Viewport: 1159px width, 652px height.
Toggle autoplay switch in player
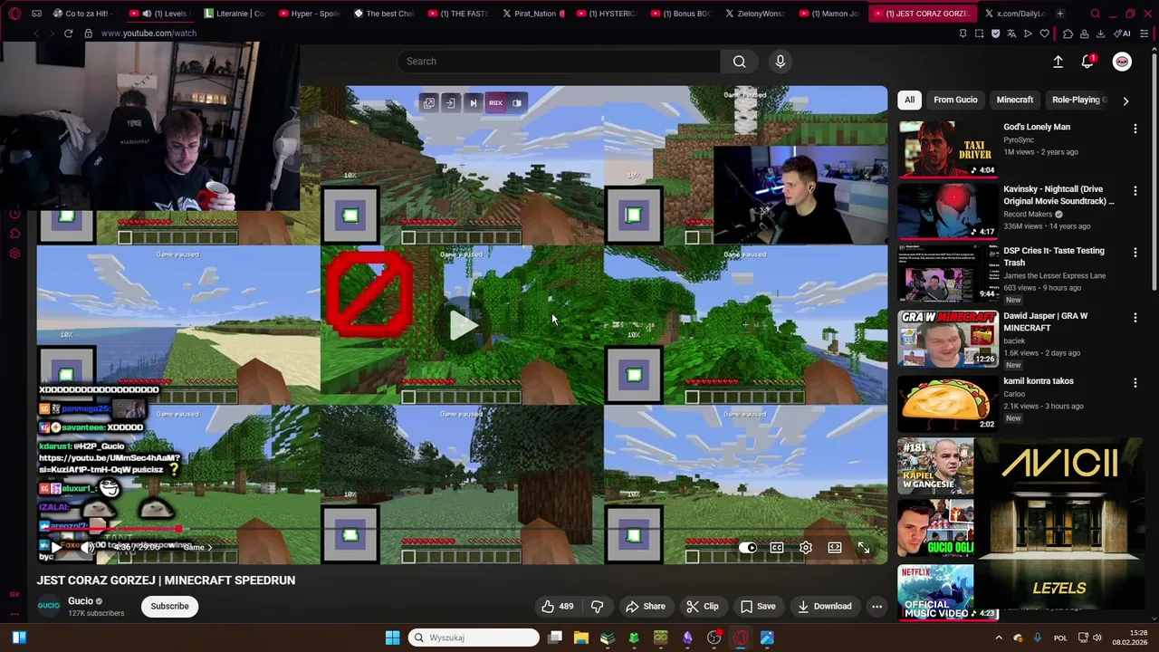748,548
